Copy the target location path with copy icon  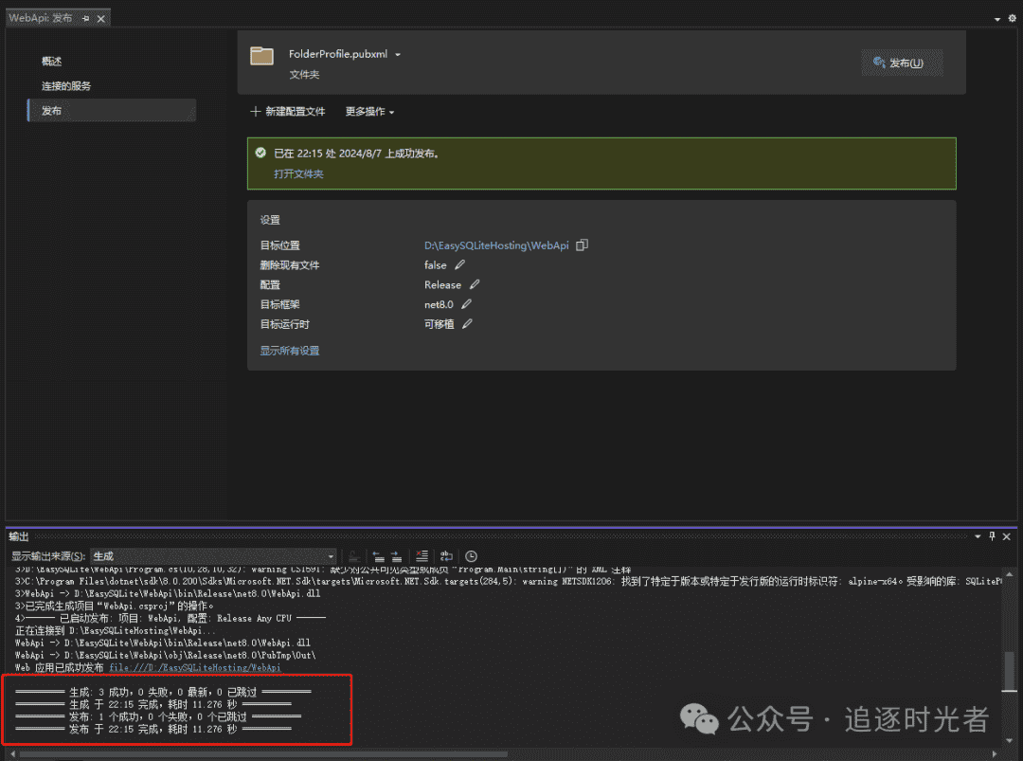click(582, 245)
